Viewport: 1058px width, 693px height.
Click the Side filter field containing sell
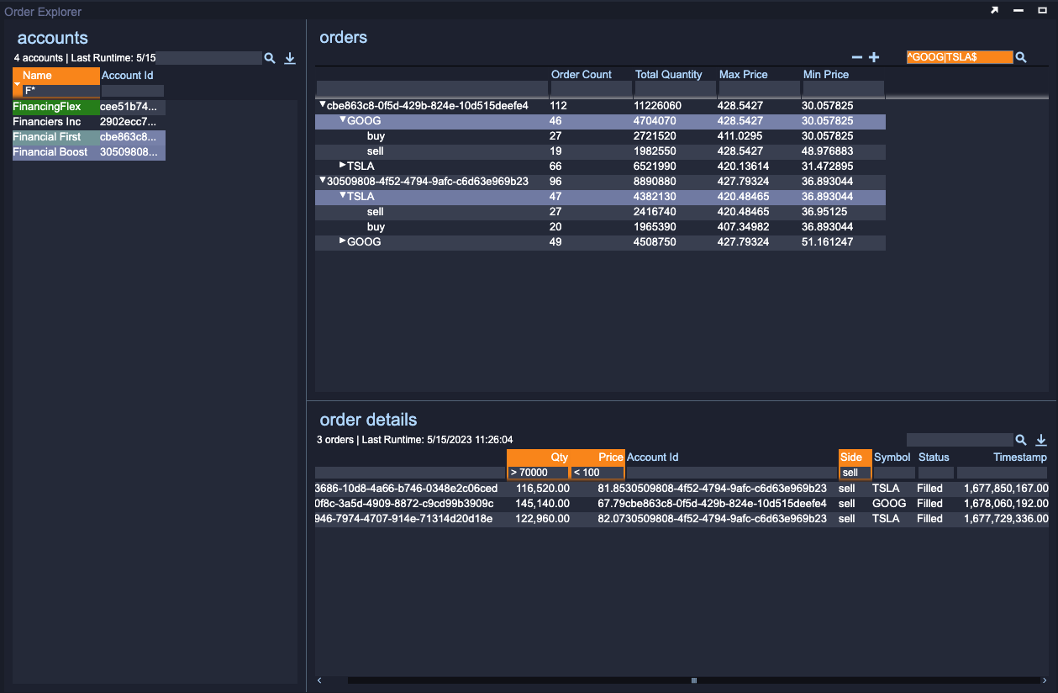point(855,473)
